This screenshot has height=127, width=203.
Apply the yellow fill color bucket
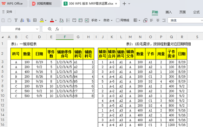[42, 20]
